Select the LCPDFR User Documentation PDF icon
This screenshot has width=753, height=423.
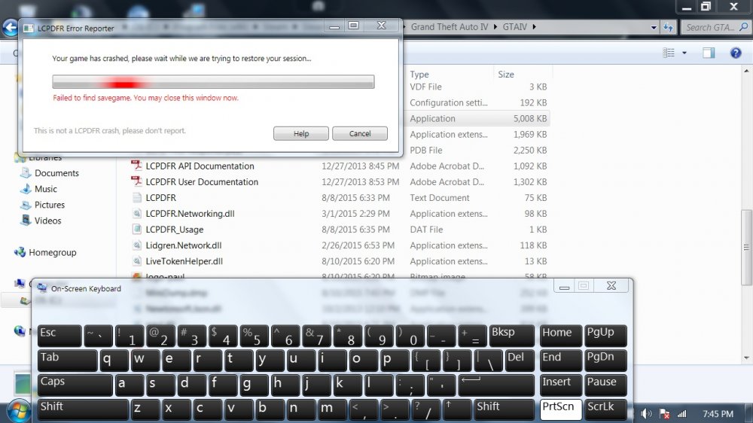[x=136, y=181]
